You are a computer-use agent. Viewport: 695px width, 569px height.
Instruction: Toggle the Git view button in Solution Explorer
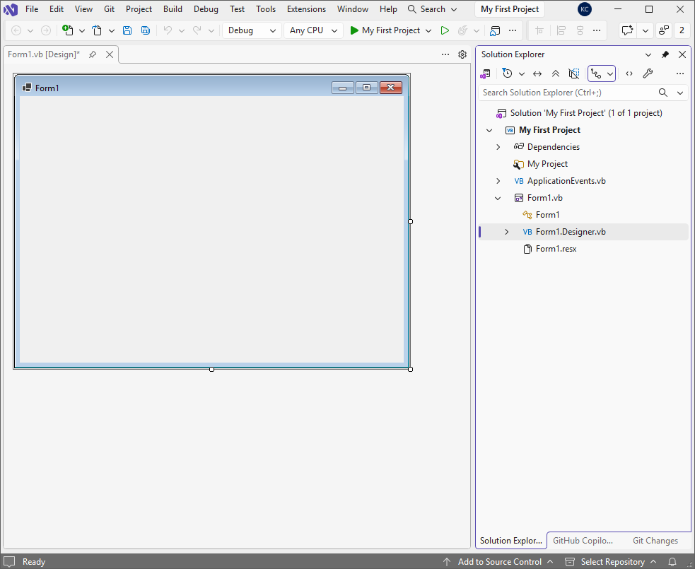(596, 74)
